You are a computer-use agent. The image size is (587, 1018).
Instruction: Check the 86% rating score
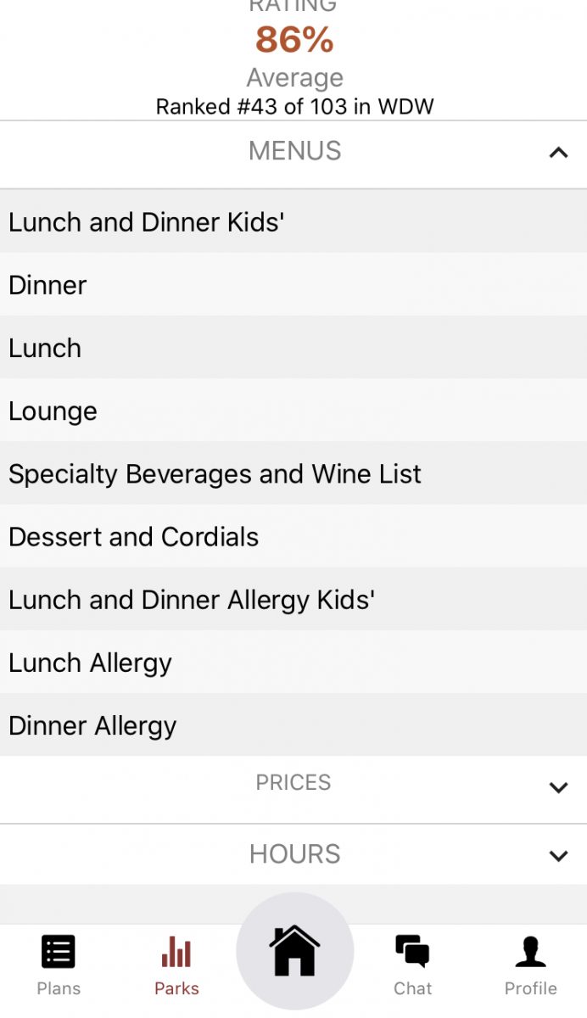[293, 41]
